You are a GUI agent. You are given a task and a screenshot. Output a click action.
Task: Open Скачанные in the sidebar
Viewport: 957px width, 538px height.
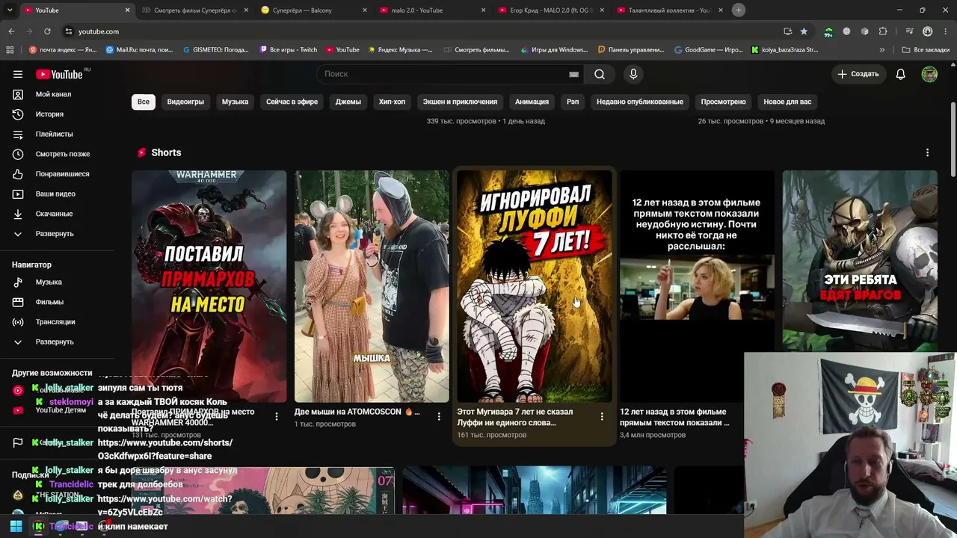[x=54, y=214]
